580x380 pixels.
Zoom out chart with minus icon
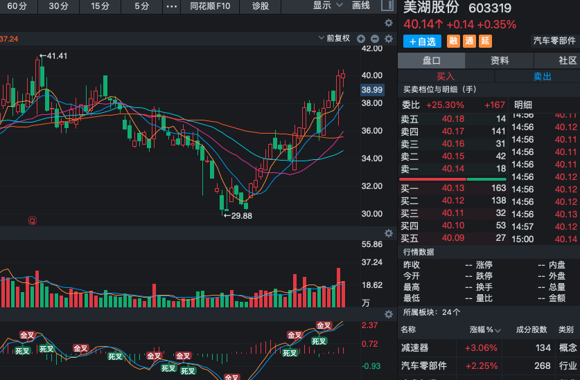375,39
